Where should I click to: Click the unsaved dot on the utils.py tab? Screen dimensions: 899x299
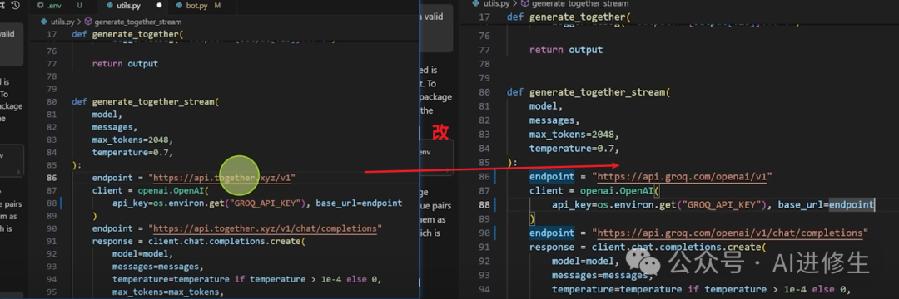[x=159, y=6]
